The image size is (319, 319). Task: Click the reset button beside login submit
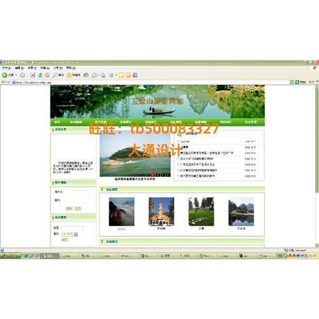click(x=78, y=209)
